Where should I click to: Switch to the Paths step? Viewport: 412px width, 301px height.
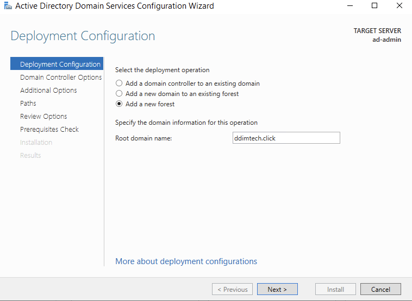(28, 103)
